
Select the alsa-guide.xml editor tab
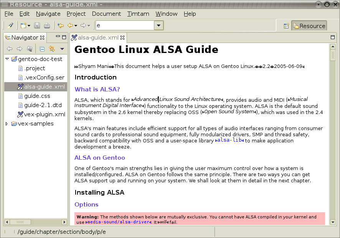pyautogui.click(x=98, y=38)
